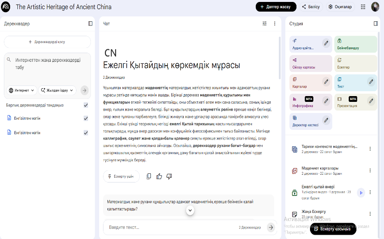The height and width of the screenshot is (239, 384).
Task: Open options for Ежелгі қытай өнері item
Action: [370, 192]
